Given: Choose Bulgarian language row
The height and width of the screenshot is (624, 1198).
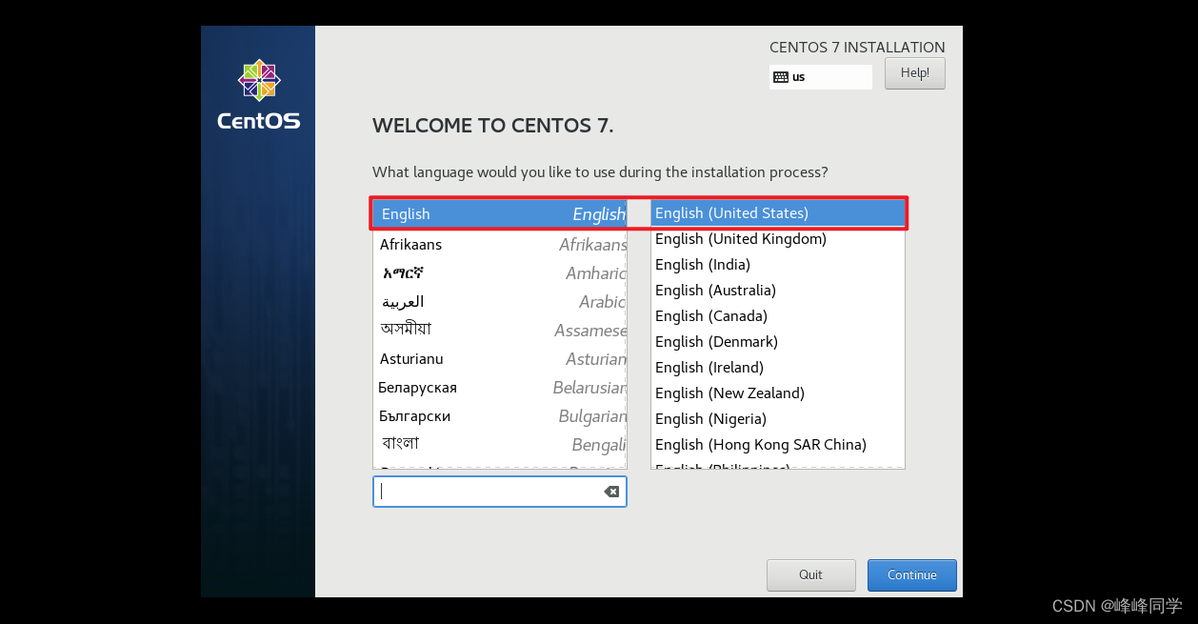Looking at the screenshot, I should (x=499, y=416).
